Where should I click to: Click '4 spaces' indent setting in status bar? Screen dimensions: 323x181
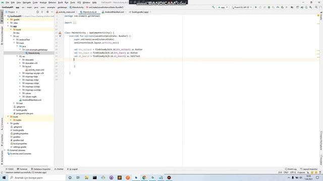(301, 172)
